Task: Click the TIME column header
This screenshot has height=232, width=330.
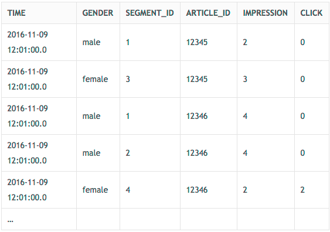Action: pyautogui.click(x=16, y=13)
